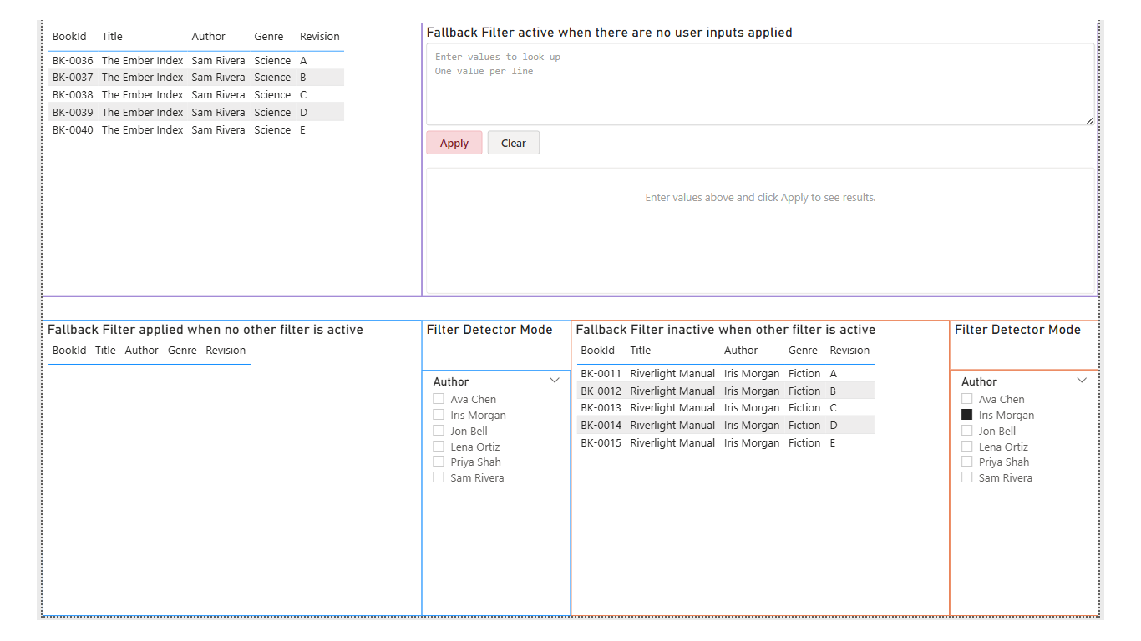Expand the Author slicer chevron in the orange-bordered panel

pos(1083,381)
